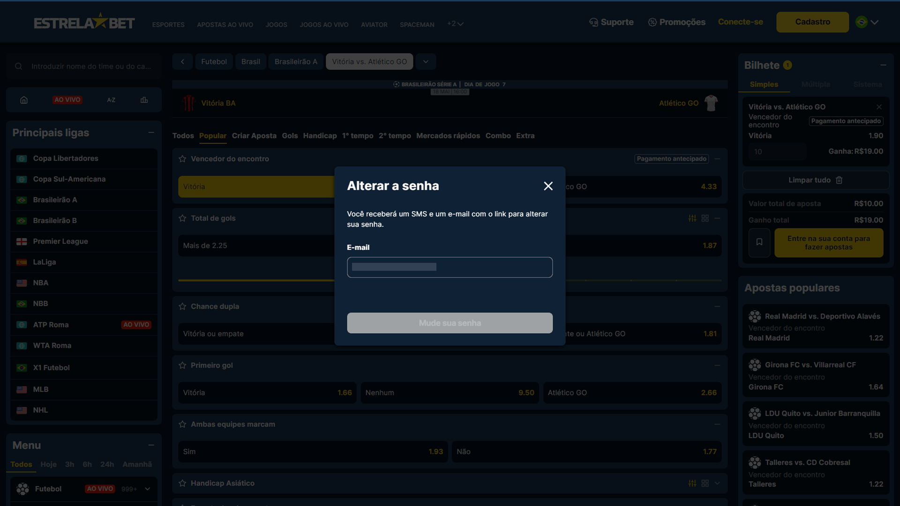Remove Vitória vs. Atlético GO from slip
This screenshot has width=900, height=506.
point(879,107)
